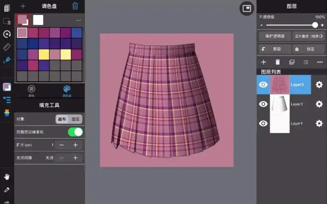This screenshot has height=204, width=327.
Task: Open the main menu icon
Action: [7, 8]
